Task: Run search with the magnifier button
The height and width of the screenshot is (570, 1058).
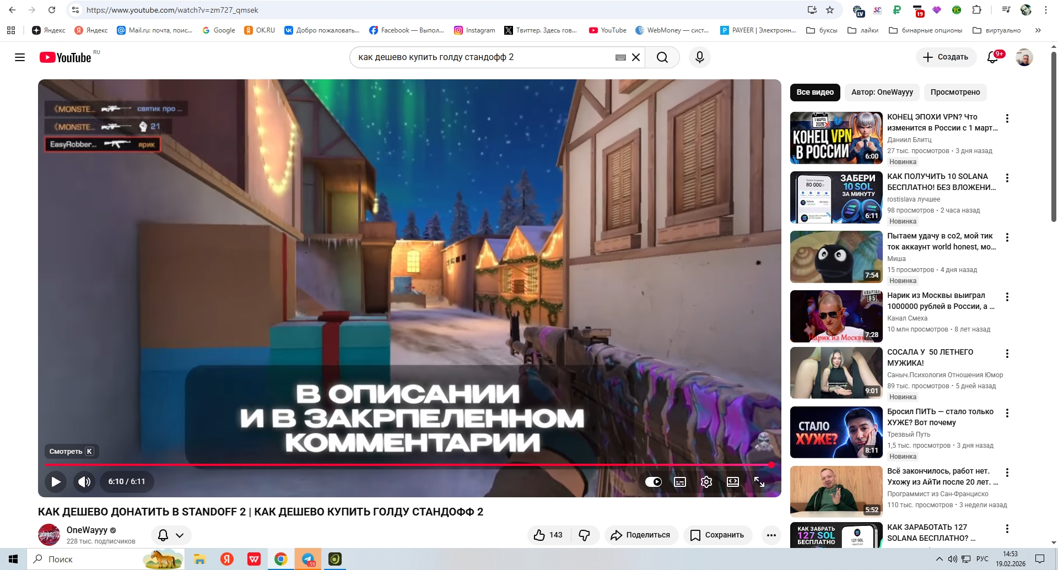Action: coord(662,57)
